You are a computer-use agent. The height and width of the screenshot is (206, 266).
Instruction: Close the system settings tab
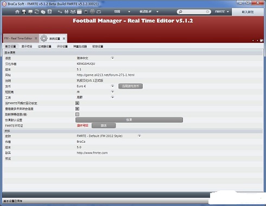pos(64,38)
